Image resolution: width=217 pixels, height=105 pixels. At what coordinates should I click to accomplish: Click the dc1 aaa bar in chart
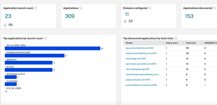29,70
